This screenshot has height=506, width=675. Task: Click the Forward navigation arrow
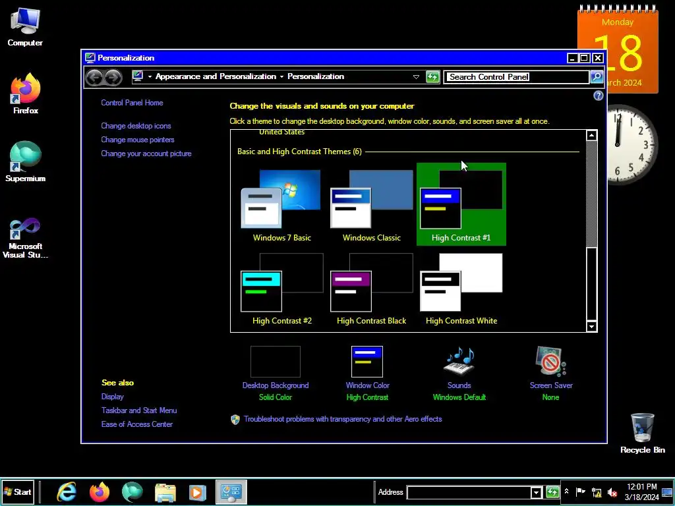point(113,78)
